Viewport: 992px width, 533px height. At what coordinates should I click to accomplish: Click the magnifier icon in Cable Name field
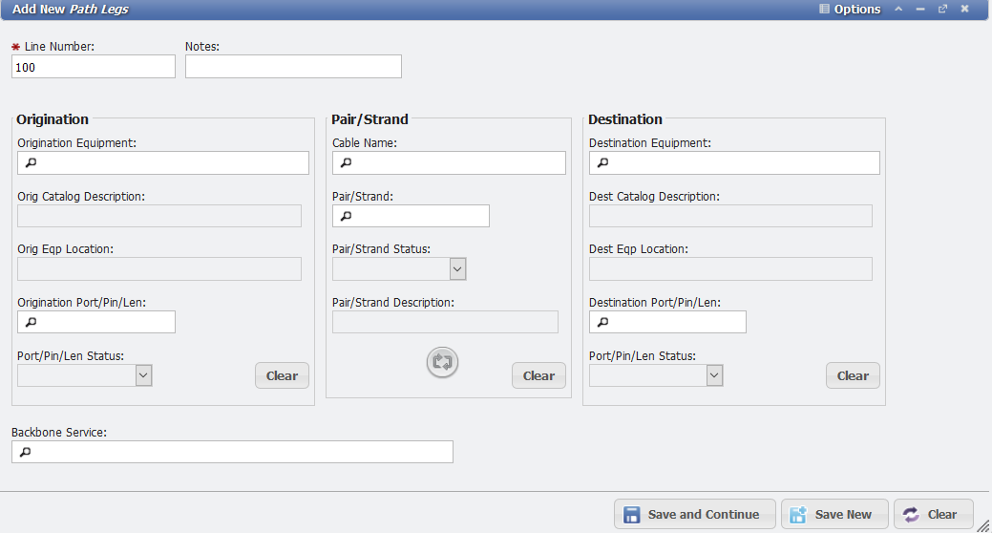click(346, 163)
